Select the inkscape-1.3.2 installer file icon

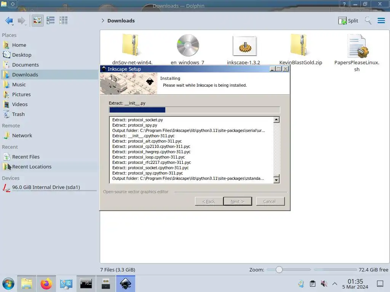click(245, 46)
